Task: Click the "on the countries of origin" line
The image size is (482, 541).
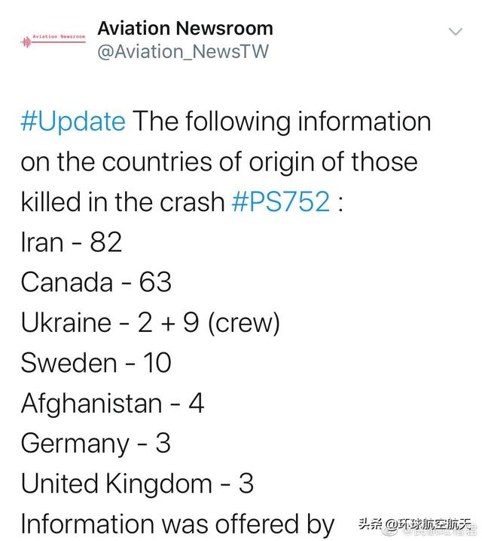Action: (x=218, y=162)
